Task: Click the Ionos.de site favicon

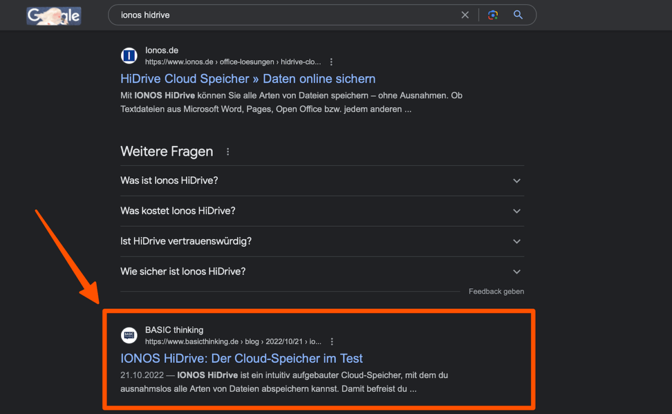Action: click(129, 55)
